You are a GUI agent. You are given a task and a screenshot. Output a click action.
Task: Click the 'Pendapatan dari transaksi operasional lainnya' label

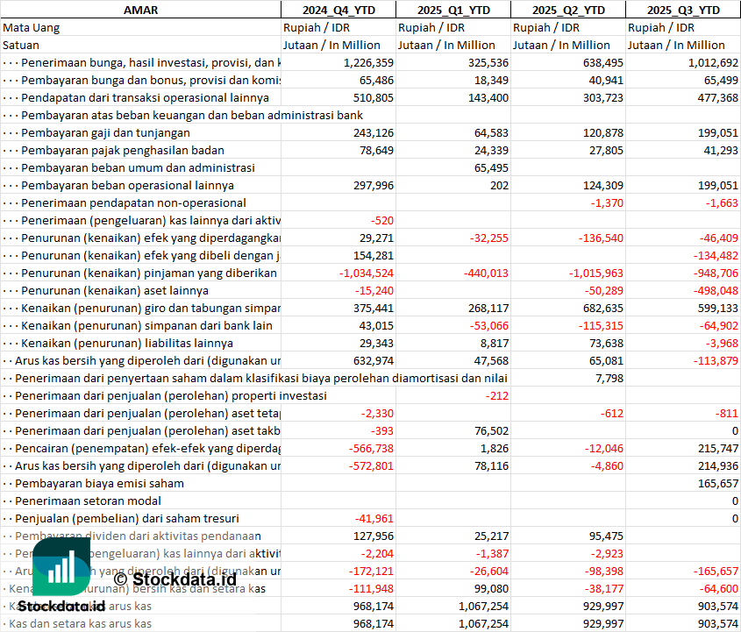(x=145, y=98)
